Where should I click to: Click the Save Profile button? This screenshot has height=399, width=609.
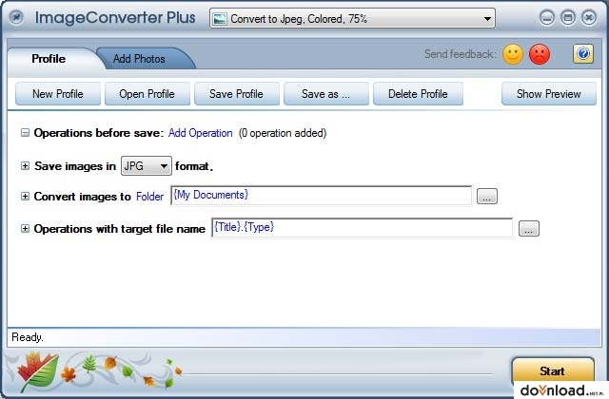point(237,94)
